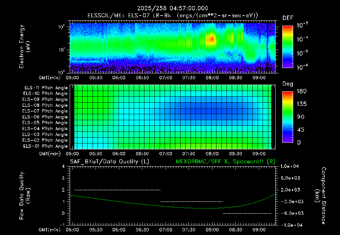This screenshot has width=340, height=235.
Task: Click the ELS-04 Pitch Angle label
Action: (x=45, y=128)
